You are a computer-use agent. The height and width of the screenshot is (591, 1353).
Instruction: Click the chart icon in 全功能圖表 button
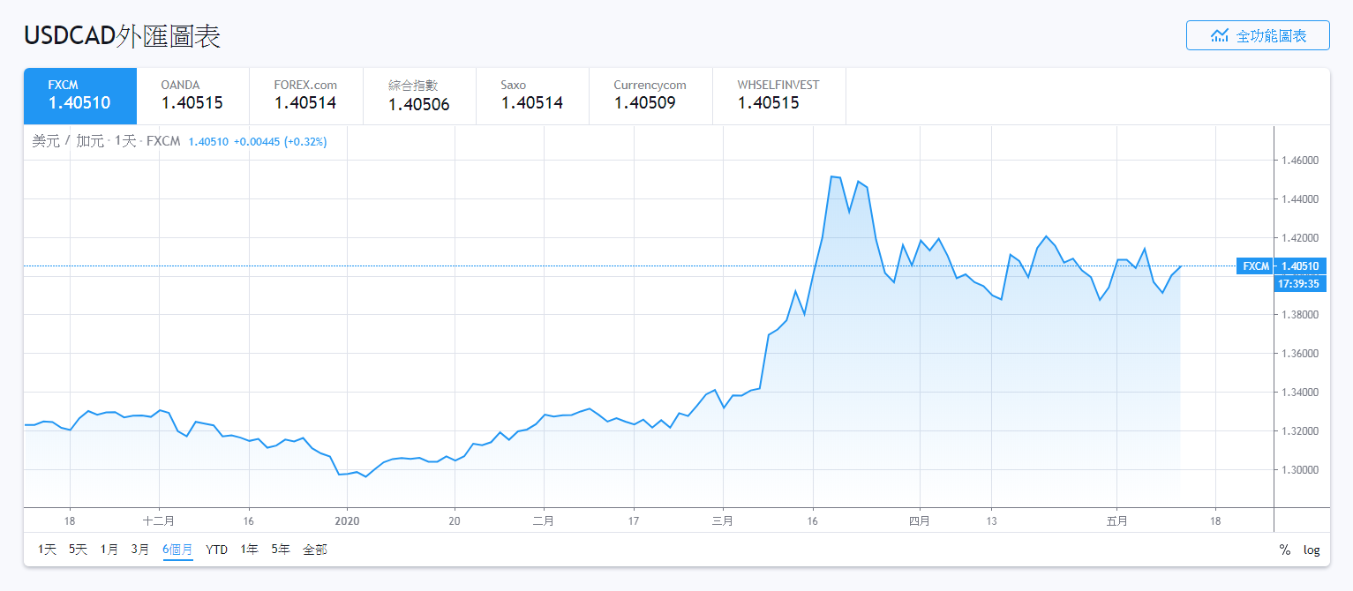[x=1220, y=36]
